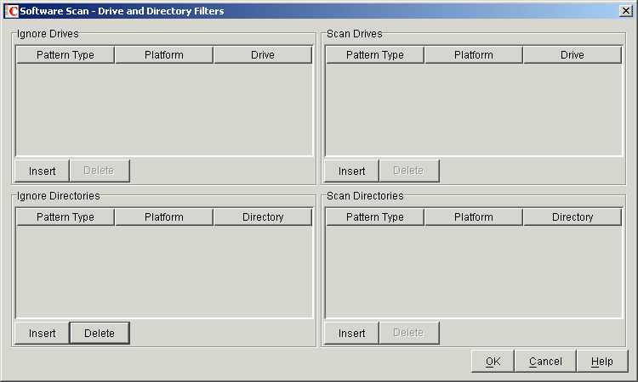Screen dimensions: 638x382
Task: Sort Ignore Drives by Pattern Type column
Action: click(x=66, y=55)
